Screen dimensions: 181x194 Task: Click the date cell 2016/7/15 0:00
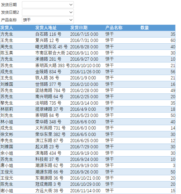click(84, 34)
